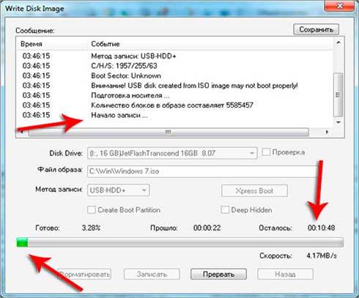Select log row 'Boot Sector: Unknown'
Screen dimensions: 359x298
coord(174,75)
